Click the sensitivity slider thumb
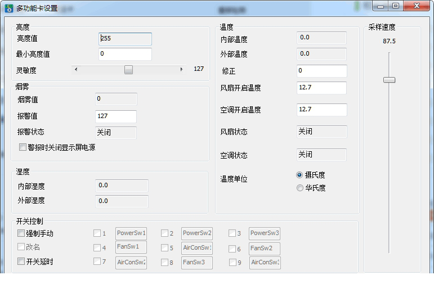Image resolution: width=434 pixels, height=284 pixels. point(128,69)
